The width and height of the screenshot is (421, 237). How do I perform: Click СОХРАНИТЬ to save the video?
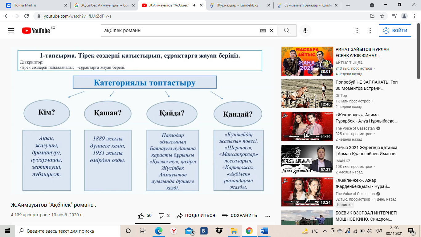(239, 216)
